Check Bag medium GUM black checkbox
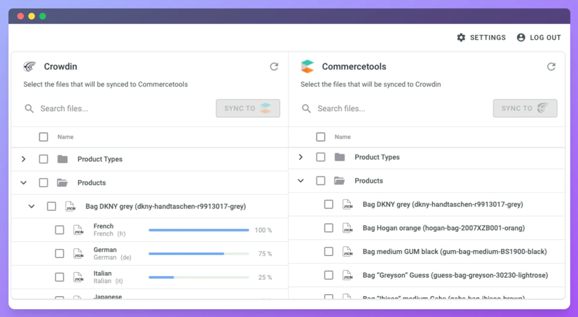This screenshot has width=578, height=317. pos(329,251)
